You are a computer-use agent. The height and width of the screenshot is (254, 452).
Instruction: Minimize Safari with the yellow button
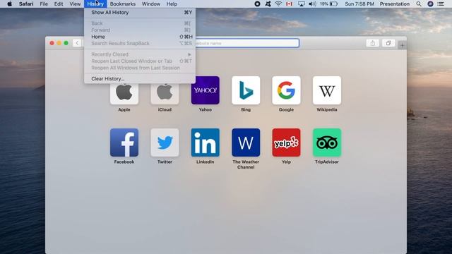point(59,43)
